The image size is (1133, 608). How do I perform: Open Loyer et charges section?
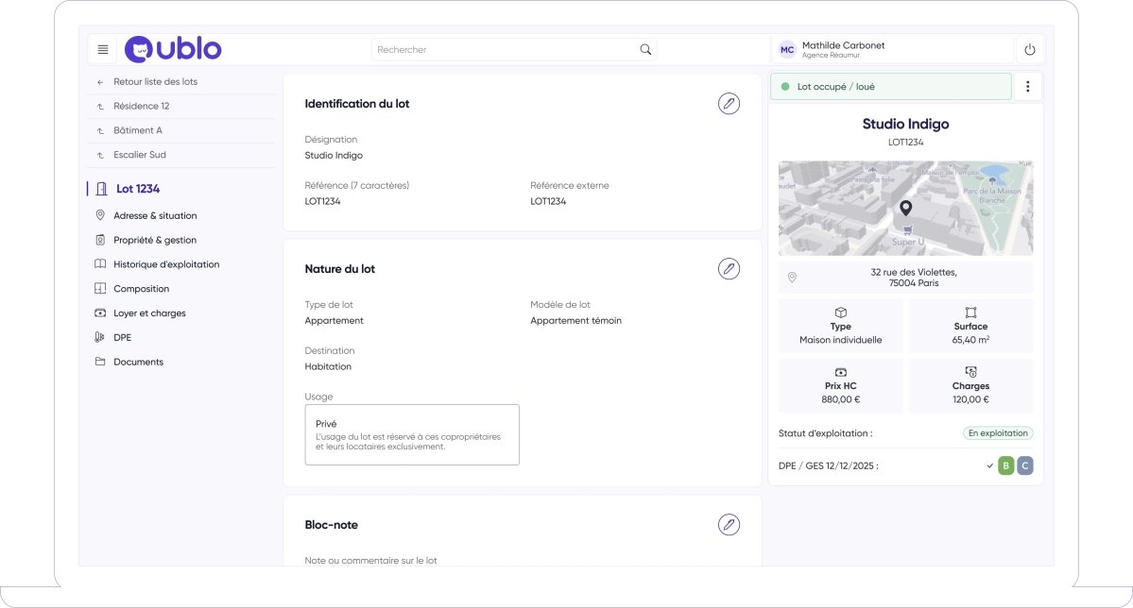pos(149,313)
